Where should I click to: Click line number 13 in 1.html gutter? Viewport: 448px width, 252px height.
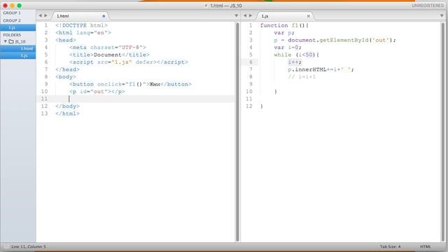[x=44, y=113]
